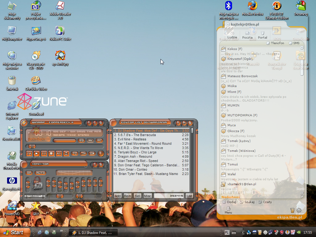The height and width of the screenshot is (237, 316).
Task: Toggle the Tlenofon checkbox
Action: (x=268, y=43)
